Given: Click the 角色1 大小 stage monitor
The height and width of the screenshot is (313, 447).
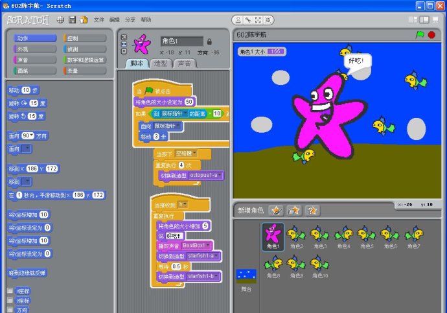Looking at the screenshot, I should [x=262, y=52].
